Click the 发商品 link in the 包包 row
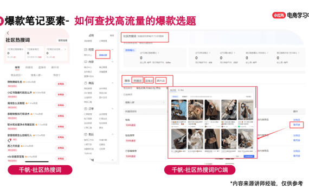 297,120
